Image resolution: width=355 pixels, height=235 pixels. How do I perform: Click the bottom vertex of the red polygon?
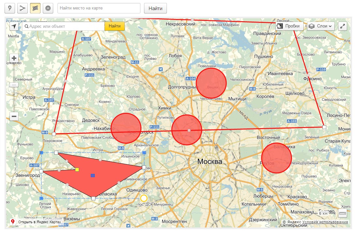click(x=93, y=198)
